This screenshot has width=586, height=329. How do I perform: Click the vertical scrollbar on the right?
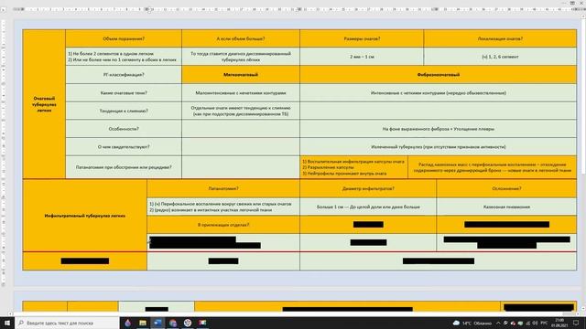[x=584, y=161]
